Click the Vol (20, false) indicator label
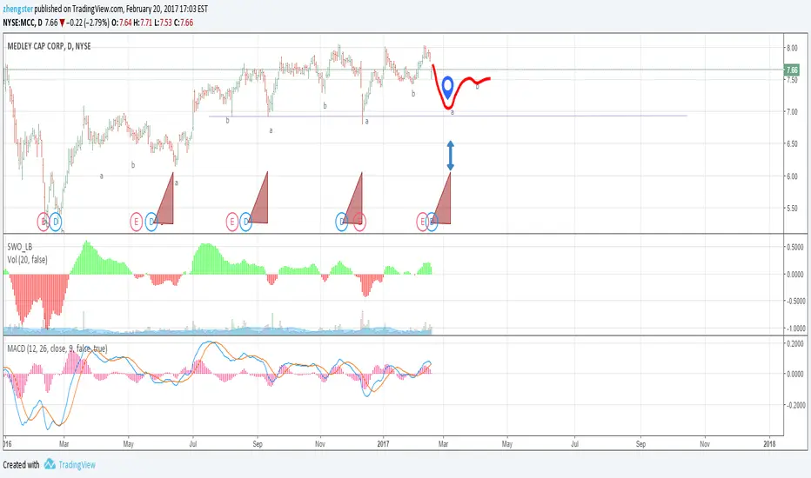 (28, 259)
